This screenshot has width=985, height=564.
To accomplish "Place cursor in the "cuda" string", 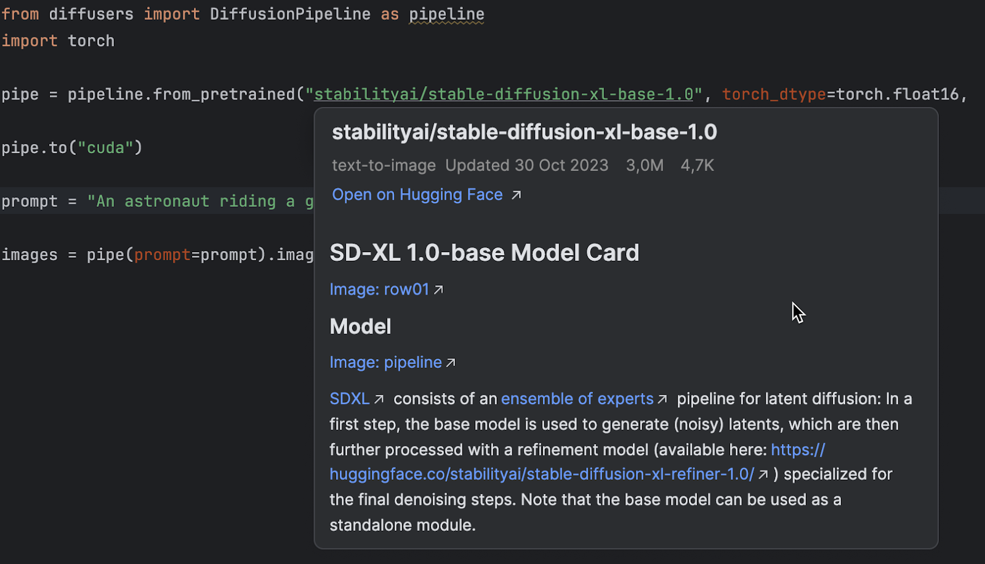I will tap(106, 148).
